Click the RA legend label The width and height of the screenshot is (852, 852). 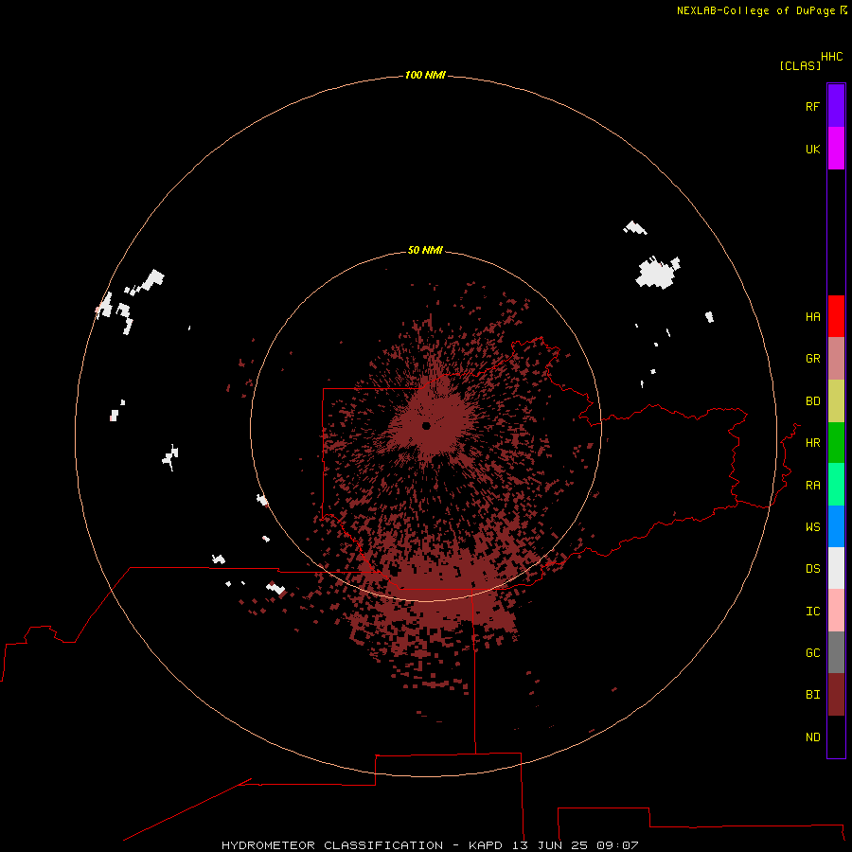click(x=813, y=486)
